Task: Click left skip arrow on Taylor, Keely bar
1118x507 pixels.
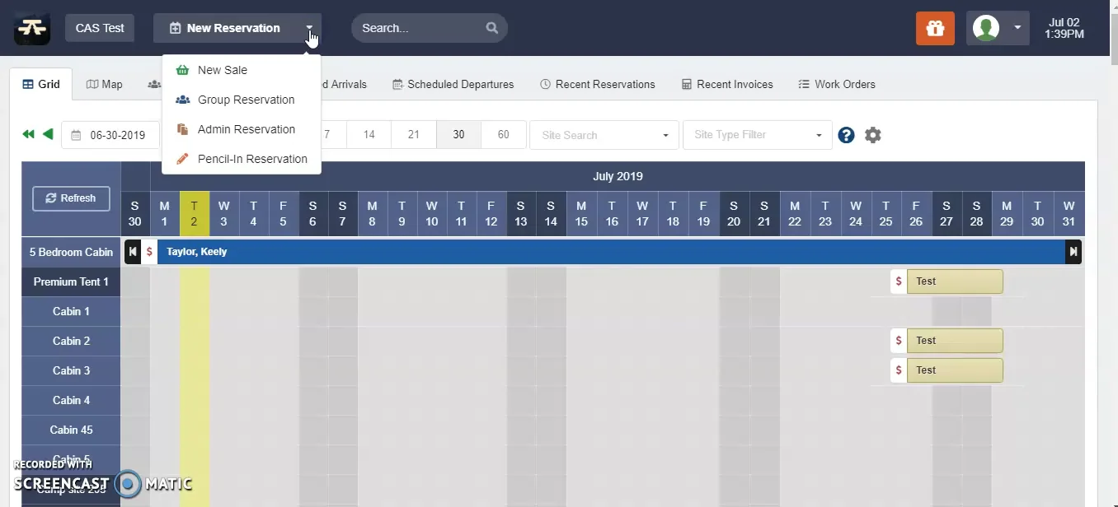Action: point(133,252)
